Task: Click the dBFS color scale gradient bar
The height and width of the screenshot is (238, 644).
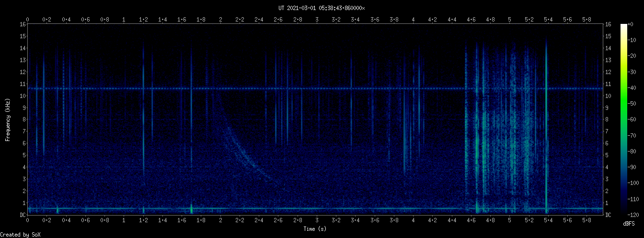Action: (x=624, y=119)
